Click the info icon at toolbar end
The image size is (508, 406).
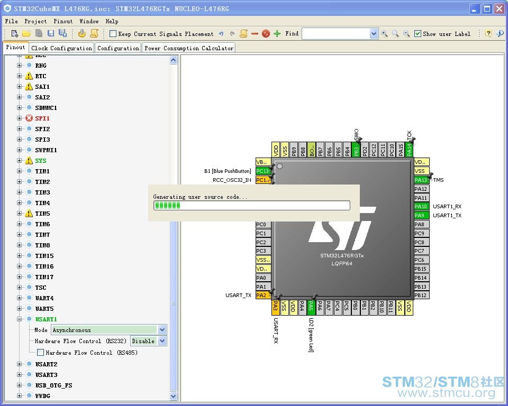(x=500, y=34)
